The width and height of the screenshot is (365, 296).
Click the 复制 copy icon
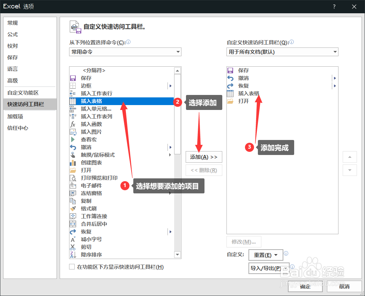point(73,201)
